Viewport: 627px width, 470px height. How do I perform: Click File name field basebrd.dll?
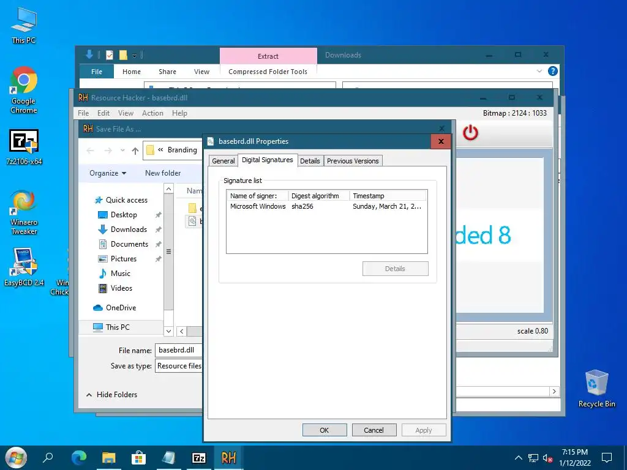click(178, 350)
